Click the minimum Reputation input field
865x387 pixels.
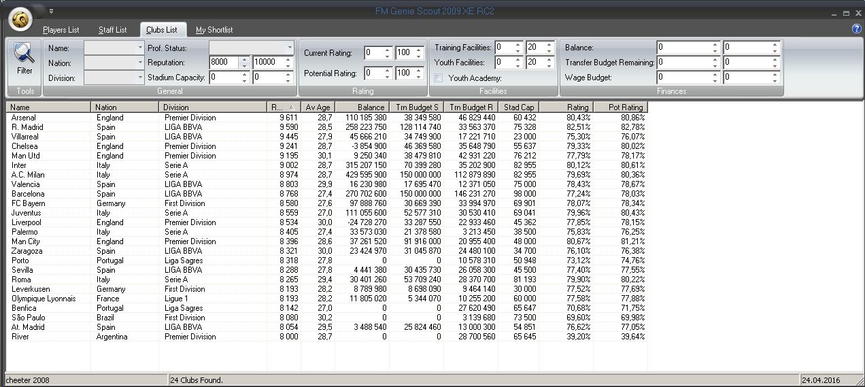pyautogui.click(x=224, y=63)
